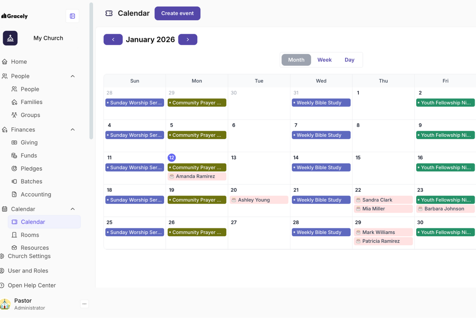This screenshot has height=318, width=476.
Task: Open the Groups page
Action: pos(30,115)
